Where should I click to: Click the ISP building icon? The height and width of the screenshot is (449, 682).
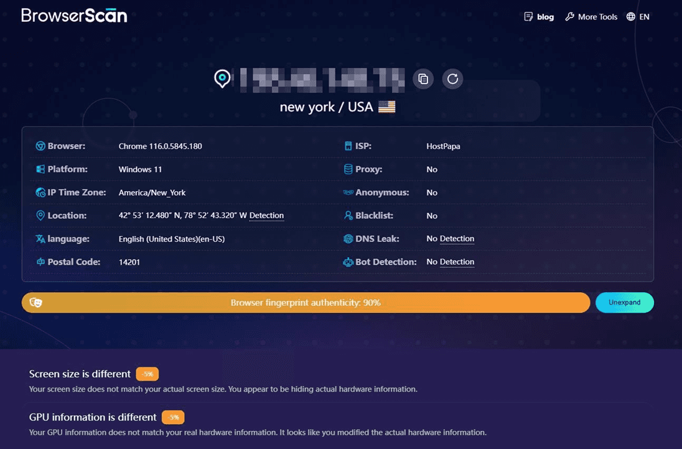[x=348, y=146]
